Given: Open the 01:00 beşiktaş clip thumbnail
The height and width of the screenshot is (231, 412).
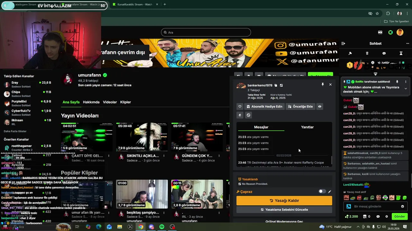Looking at the screenshot, I should point(142,194).
